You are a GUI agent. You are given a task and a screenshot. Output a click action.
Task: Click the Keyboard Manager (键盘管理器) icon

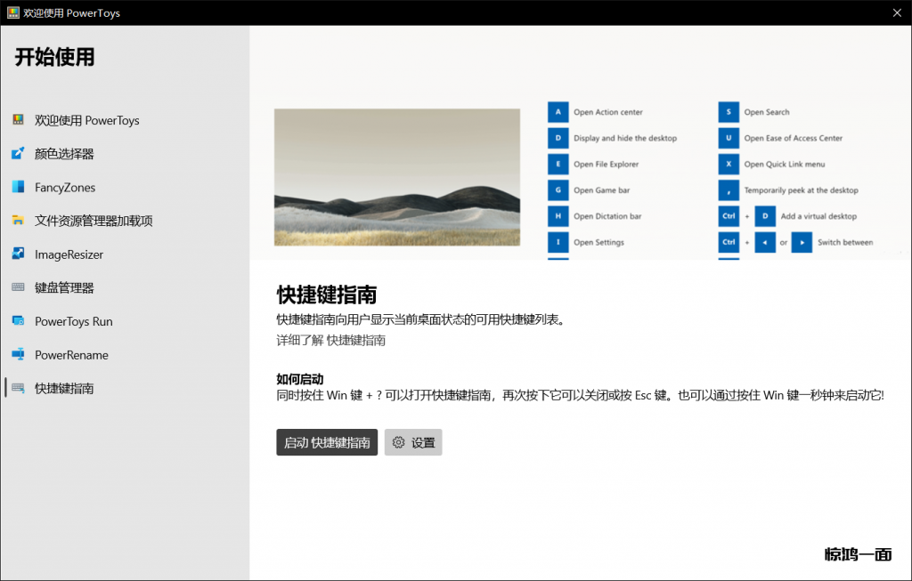(18, 287)
